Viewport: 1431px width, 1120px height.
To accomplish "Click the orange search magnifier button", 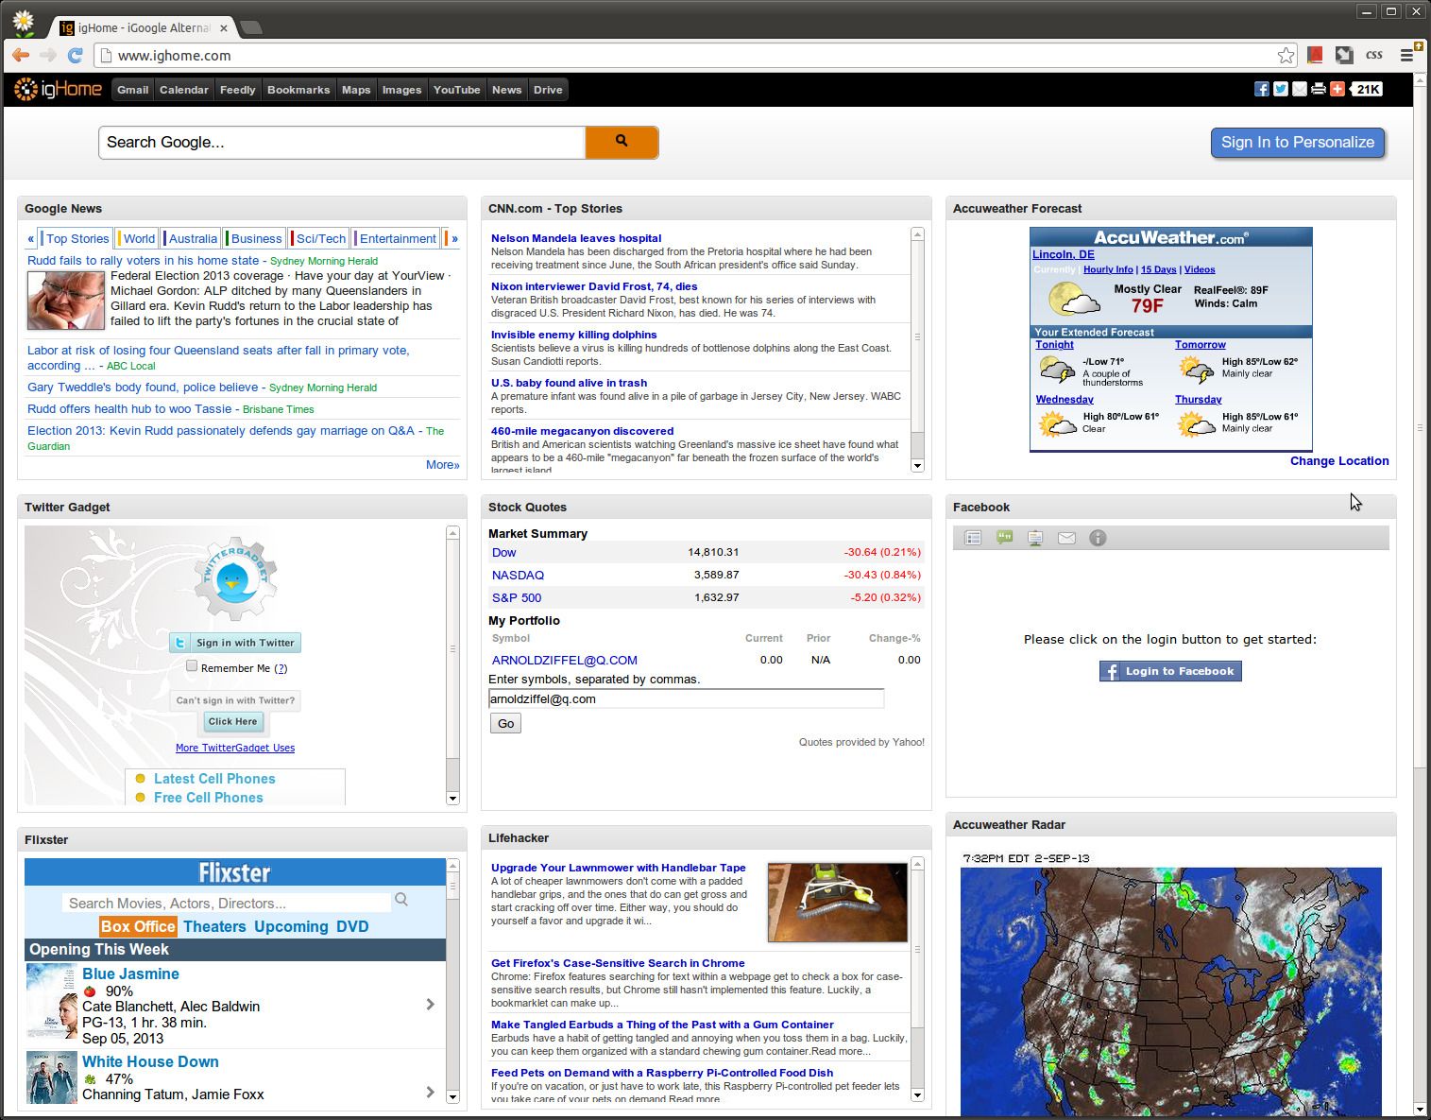I will point(622,142).
